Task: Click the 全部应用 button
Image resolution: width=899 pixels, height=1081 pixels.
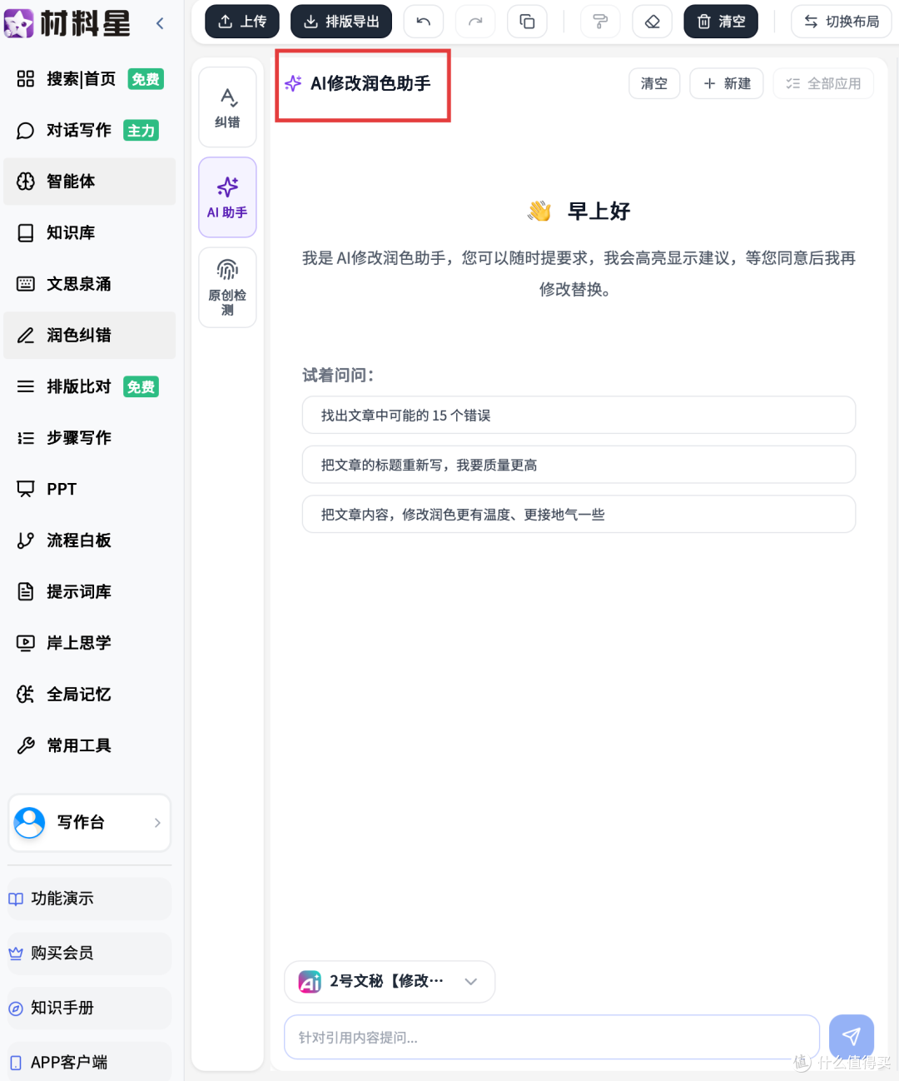Action: [x=823, y=83]
